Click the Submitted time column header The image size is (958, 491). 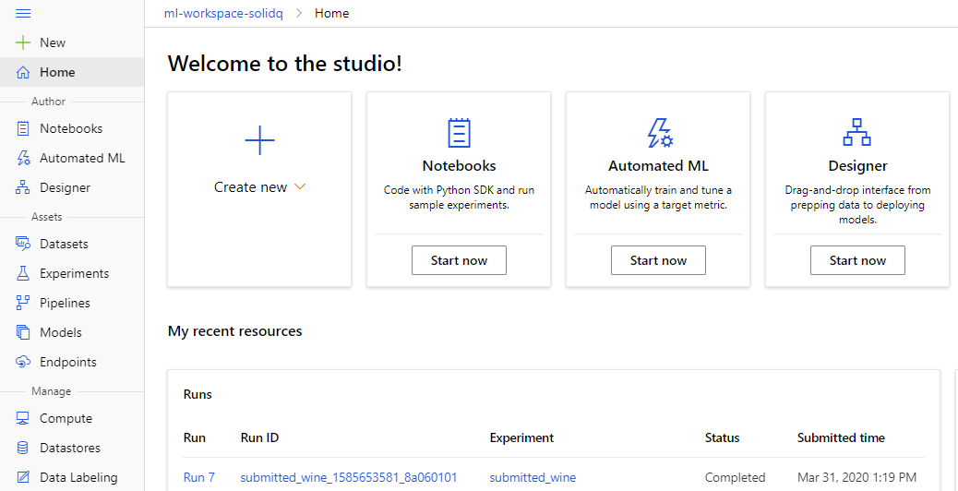click(841, 437)
